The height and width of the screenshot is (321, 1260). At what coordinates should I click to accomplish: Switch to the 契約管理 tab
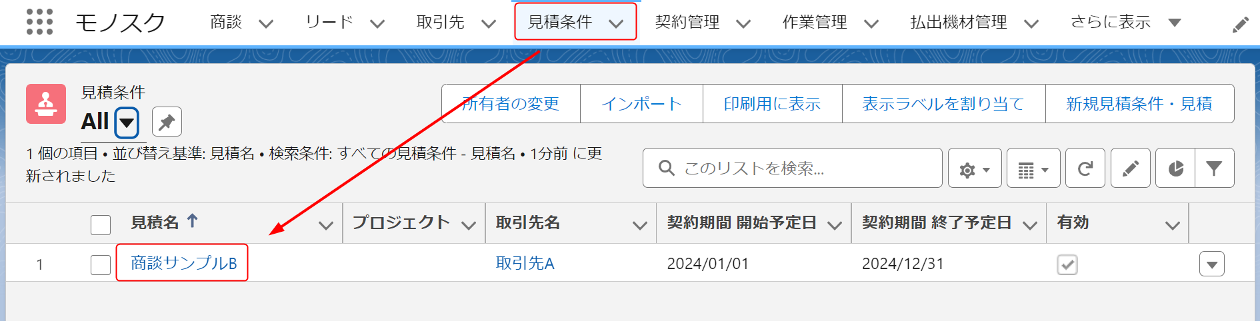click(x=687, y=23)
